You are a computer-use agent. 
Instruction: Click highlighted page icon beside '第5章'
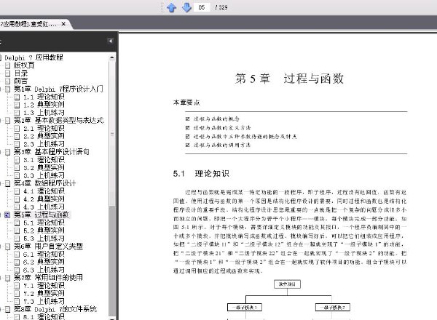(8, 215)
